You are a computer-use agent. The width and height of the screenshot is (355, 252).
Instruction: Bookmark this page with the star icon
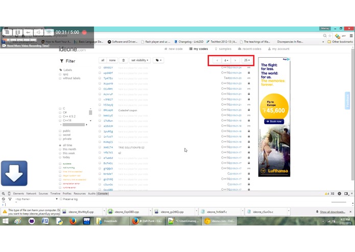[x=330, y=36]
